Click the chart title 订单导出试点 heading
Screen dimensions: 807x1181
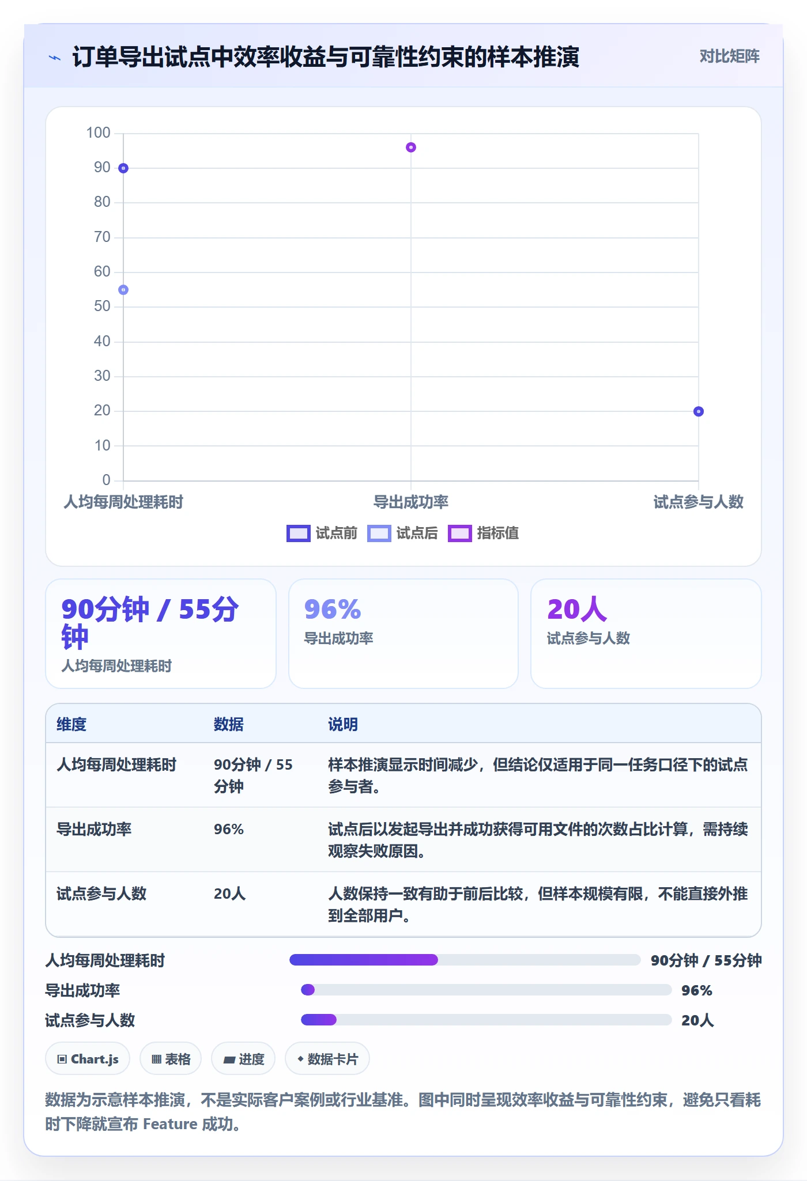(326, 57)
